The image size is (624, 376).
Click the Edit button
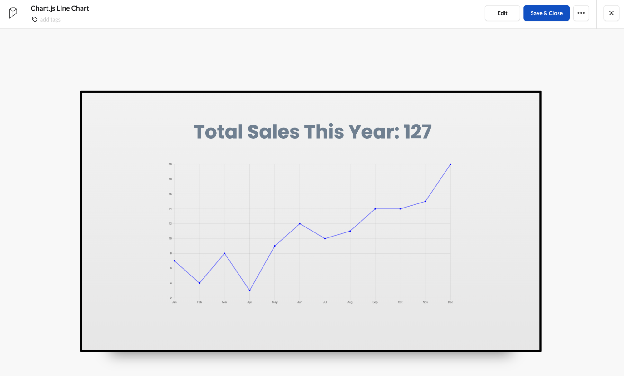point(502,13)
